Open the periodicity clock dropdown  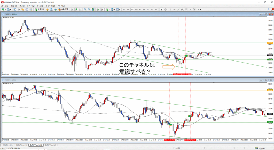[113, 9]
